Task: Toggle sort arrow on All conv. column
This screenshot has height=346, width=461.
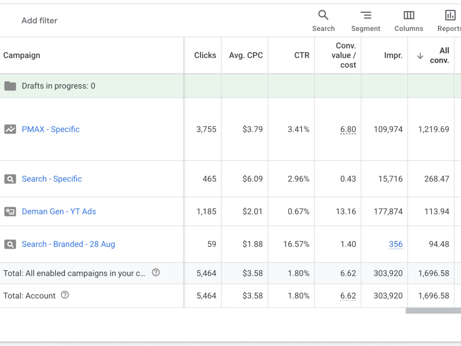Action: point(420,56)
